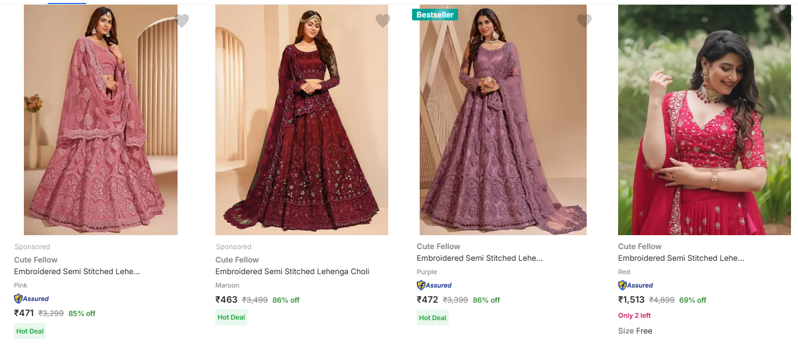The height and width of the screenshot is (344, 798).
Task: Wishlist the pink lehenga with heart icon
Action: [182, 21]
